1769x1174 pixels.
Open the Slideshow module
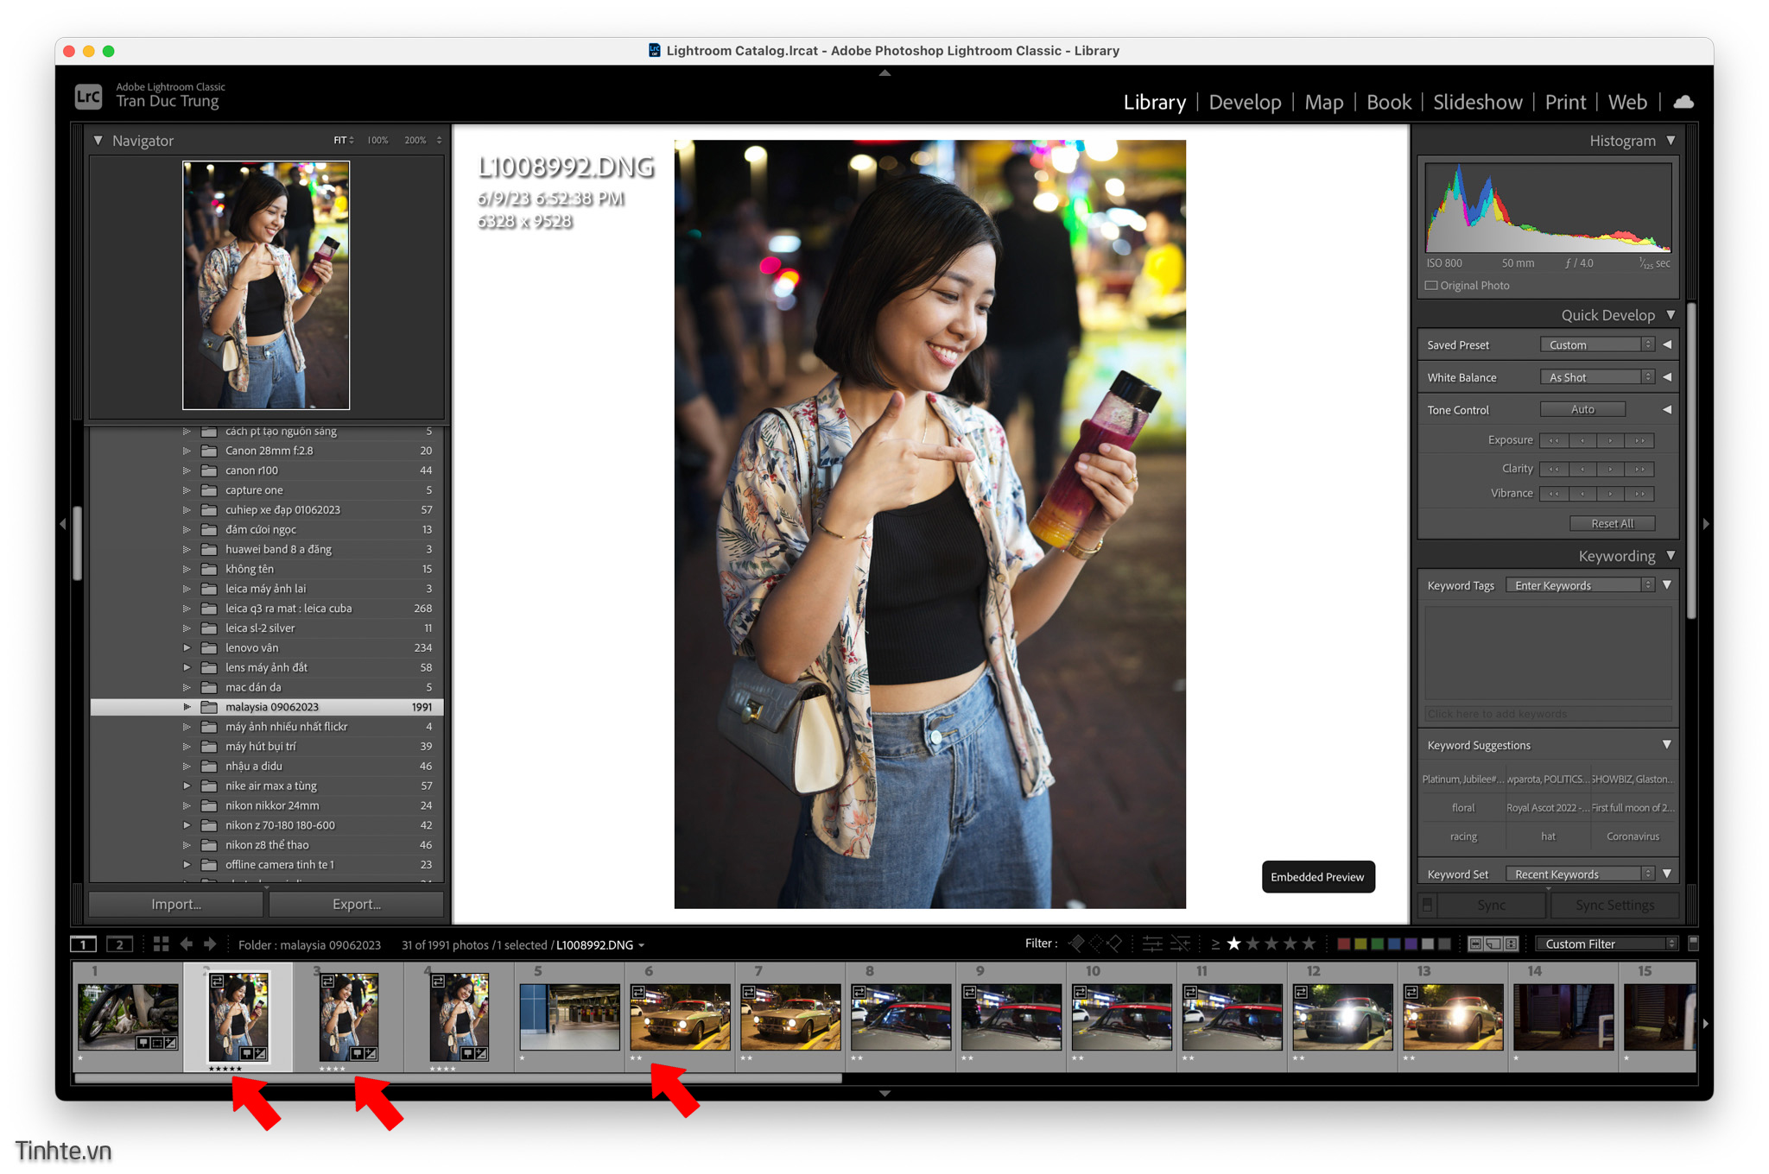point(1477,102)
